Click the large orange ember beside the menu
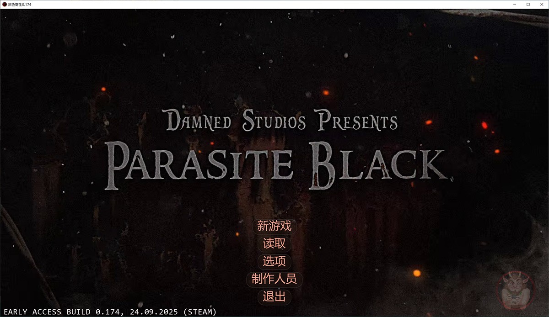Screen dimensions: 549x317 coord(417,273)
